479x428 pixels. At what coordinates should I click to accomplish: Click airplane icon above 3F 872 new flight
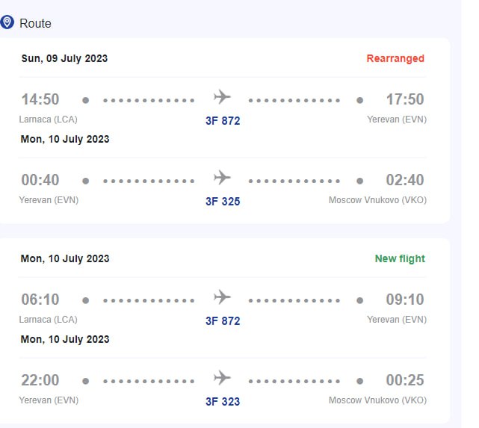[x=223, y=297]
